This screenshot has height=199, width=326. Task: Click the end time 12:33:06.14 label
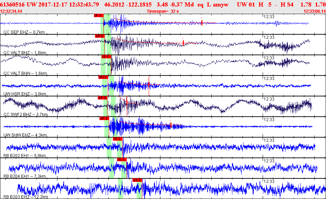[314, 11]
